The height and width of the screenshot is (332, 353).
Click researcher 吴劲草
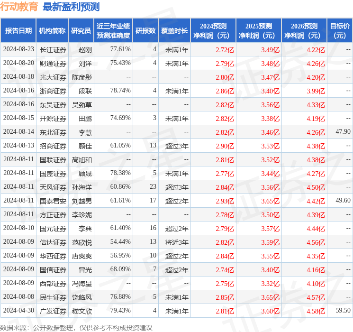[82, 105]
